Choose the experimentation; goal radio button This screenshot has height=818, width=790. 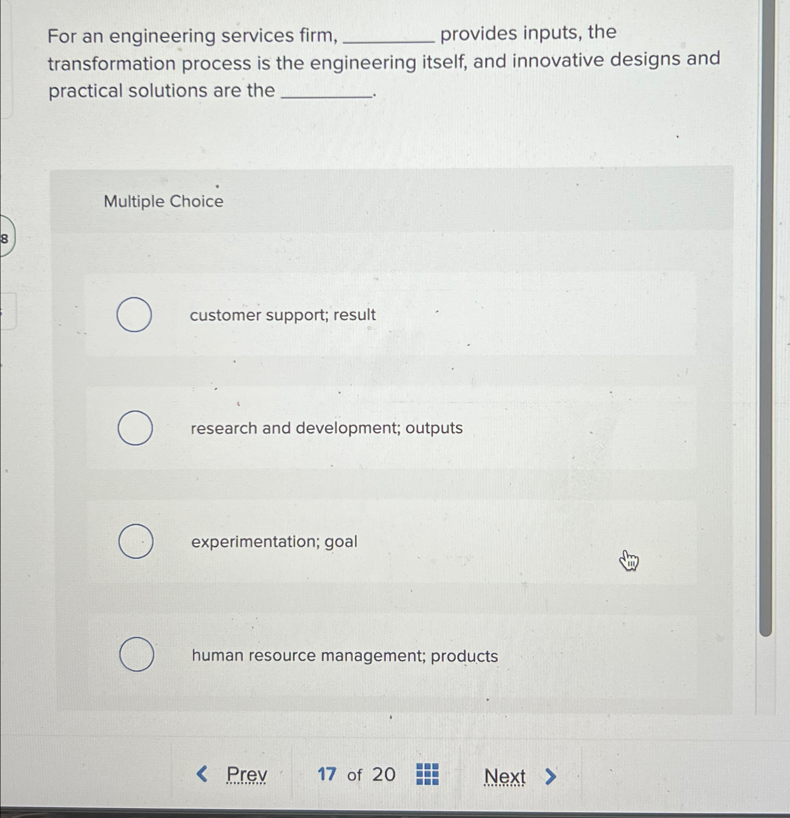tap(136, 541)
